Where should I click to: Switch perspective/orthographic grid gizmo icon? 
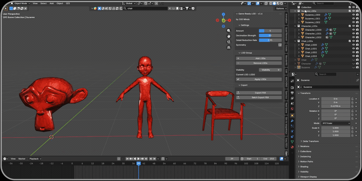point(229,48)
